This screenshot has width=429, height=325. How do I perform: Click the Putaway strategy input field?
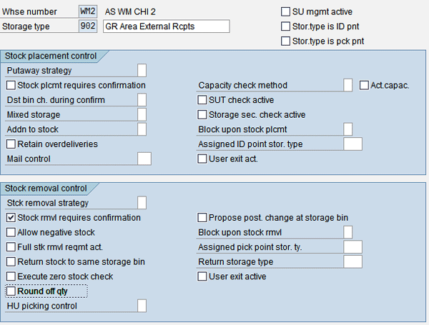tap(142, 71)
